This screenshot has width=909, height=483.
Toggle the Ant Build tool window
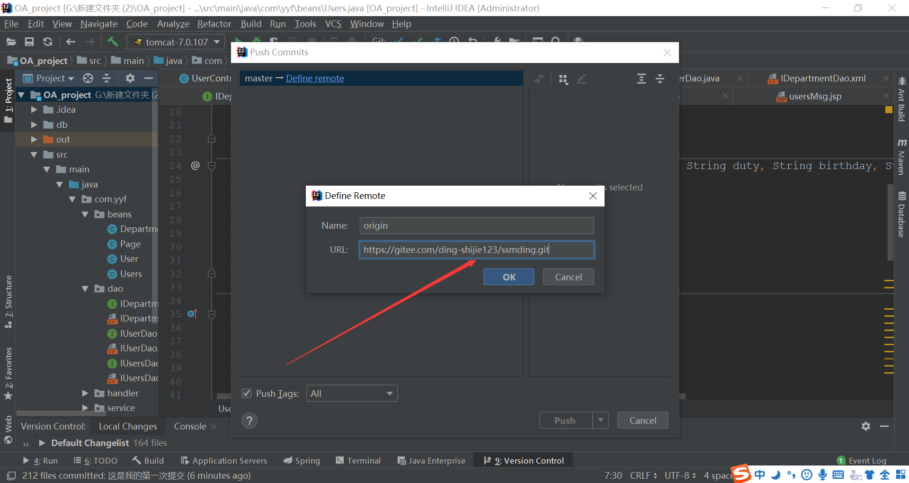[901, 99]
